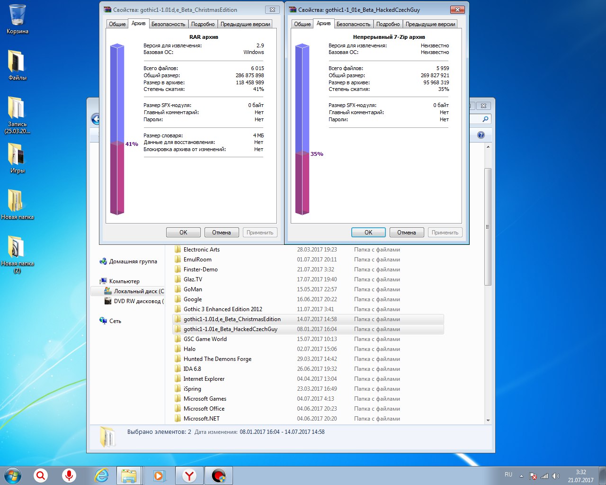
Task: Click Отмена in the ChristmasEdition properties dialog
Action: 222,233
